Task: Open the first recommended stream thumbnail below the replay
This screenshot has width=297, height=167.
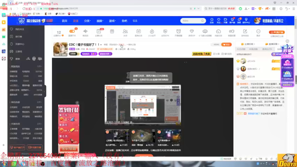Action: coord(117,136)
